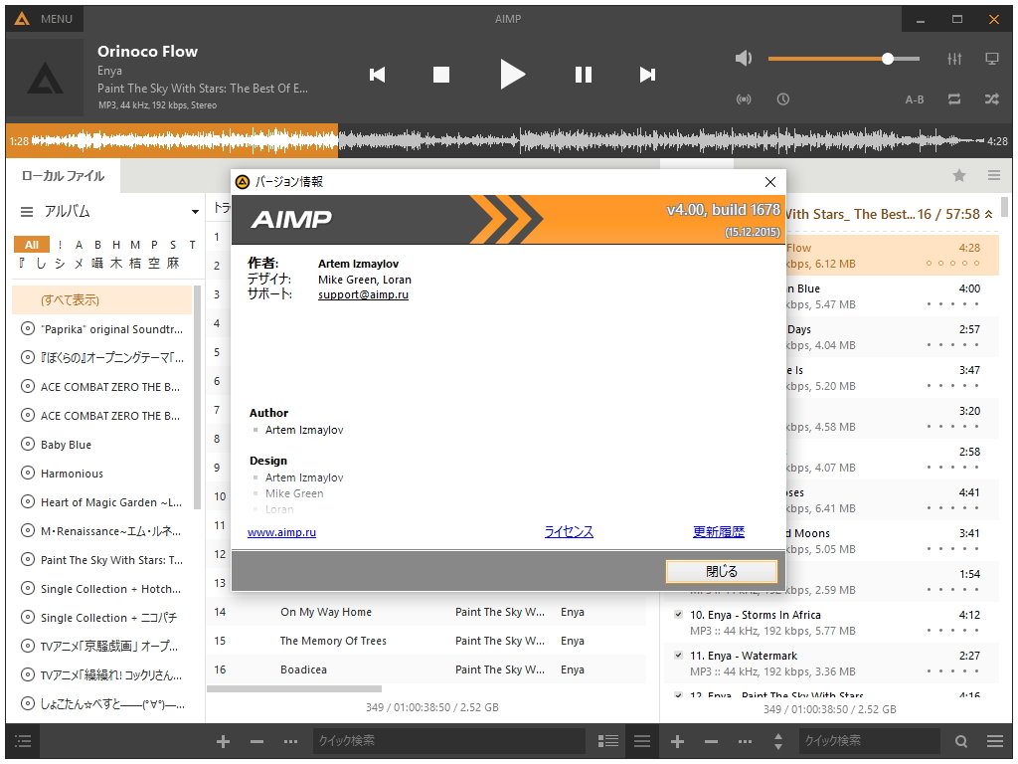Switch library to detailed list view icon
The image size is (1018, 764).
click(608, 740)
